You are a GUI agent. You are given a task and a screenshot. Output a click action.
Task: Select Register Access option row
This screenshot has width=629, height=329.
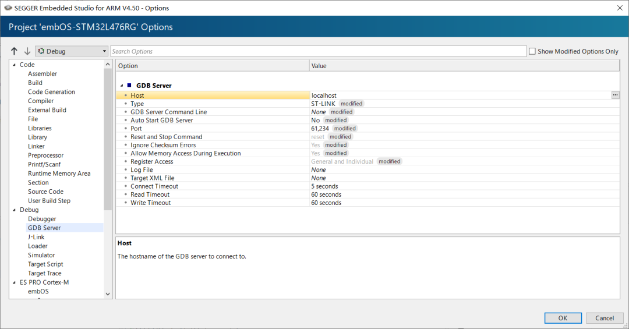368,161
